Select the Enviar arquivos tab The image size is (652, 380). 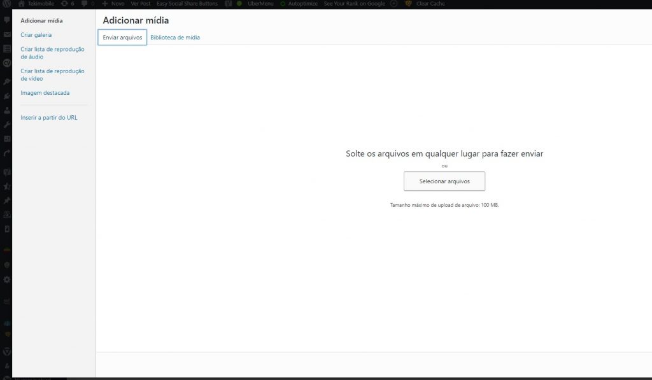(x=122, y=37)
